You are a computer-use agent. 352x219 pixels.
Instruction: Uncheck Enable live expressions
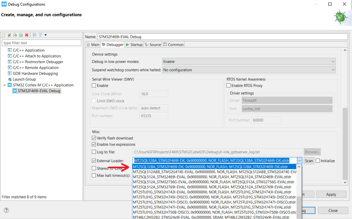click(x=94, y=145)
